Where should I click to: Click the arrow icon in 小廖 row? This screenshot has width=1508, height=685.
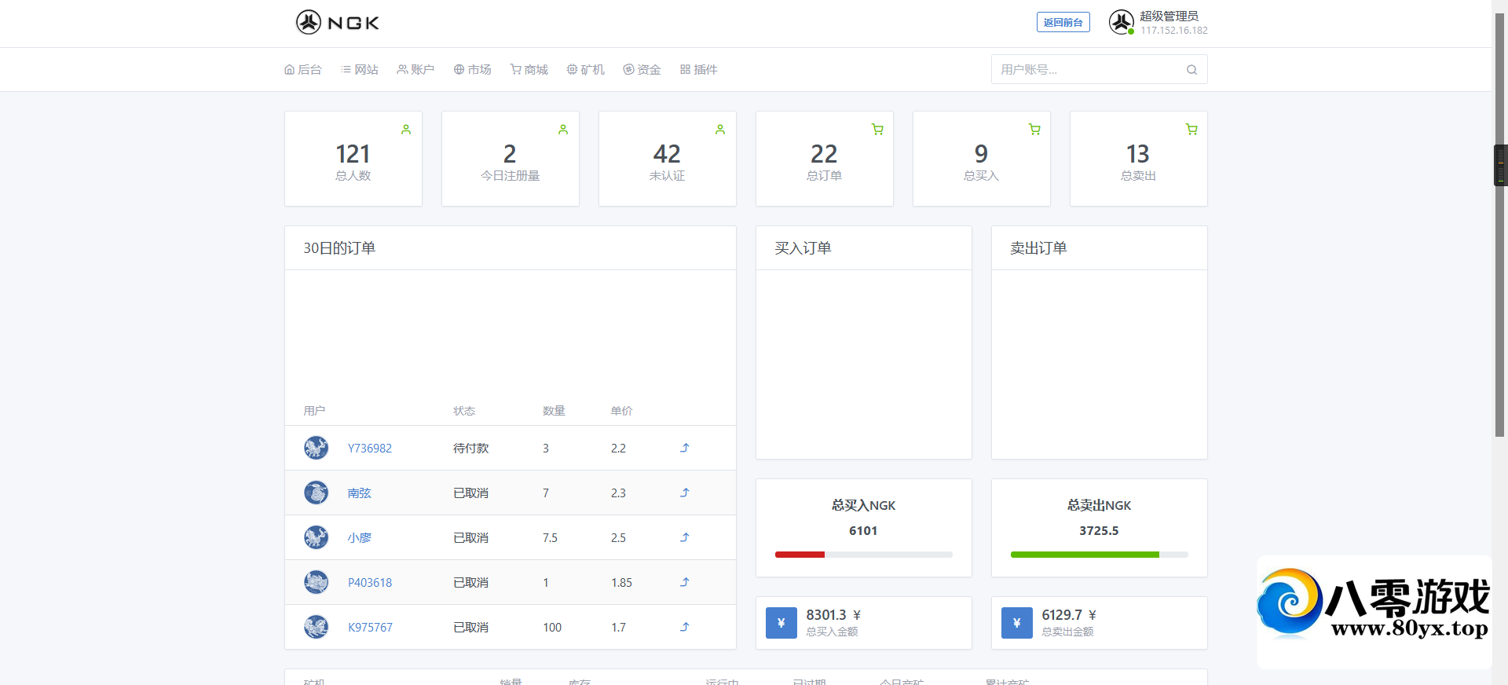[685, 537]
